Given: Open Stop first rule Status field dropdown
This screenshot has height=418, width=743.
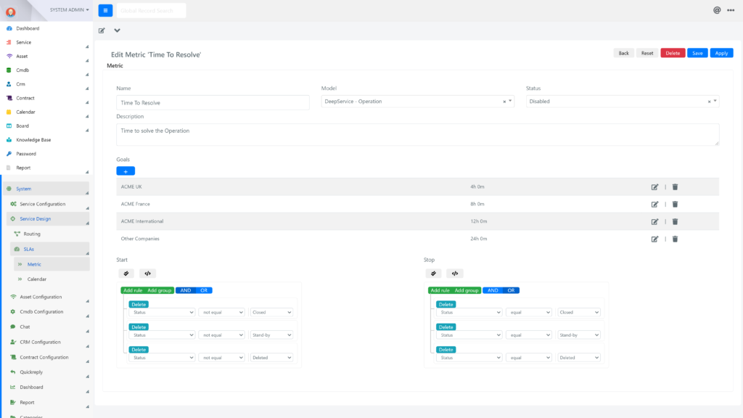Looking at the screenshot, I should [x=469, y=312].
